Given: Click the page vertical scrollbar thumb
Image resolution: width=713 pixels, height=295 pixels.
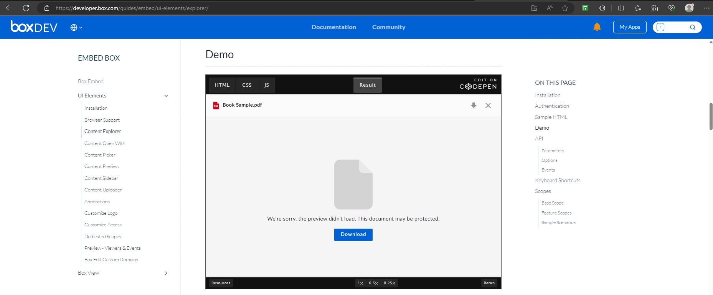Looking at the screenshot, I should click(x=711, y=116).
